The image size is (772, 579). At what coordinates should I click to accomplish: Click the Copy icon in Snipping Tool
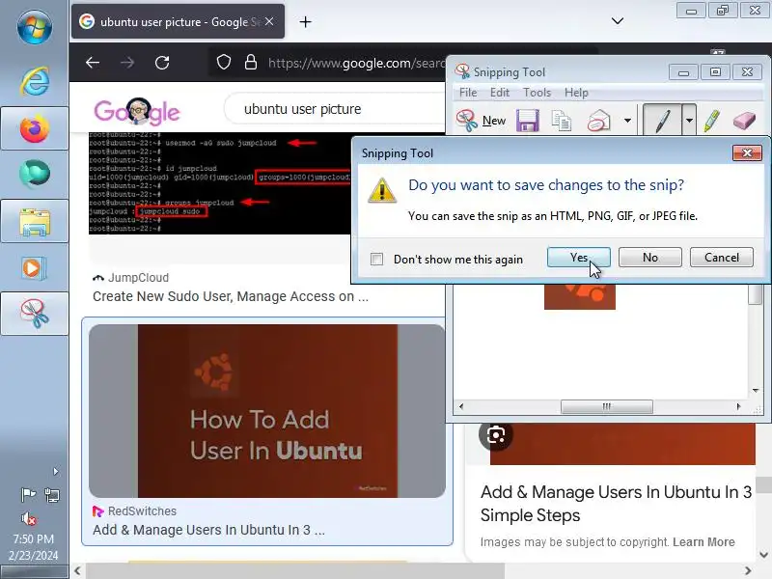[x=562, y=121]
